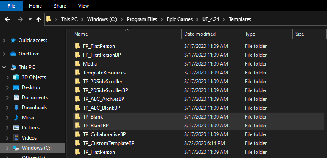Select Pictures in the navigation pane

tap(31, 128)
